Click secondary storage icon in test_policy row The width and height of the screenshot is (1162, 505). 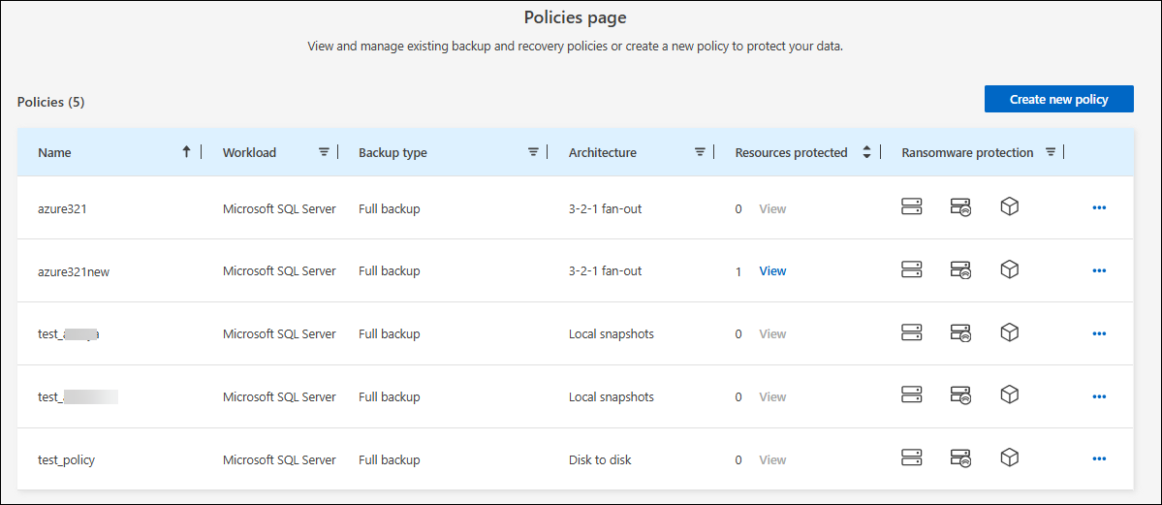click(x=960, y=458)
